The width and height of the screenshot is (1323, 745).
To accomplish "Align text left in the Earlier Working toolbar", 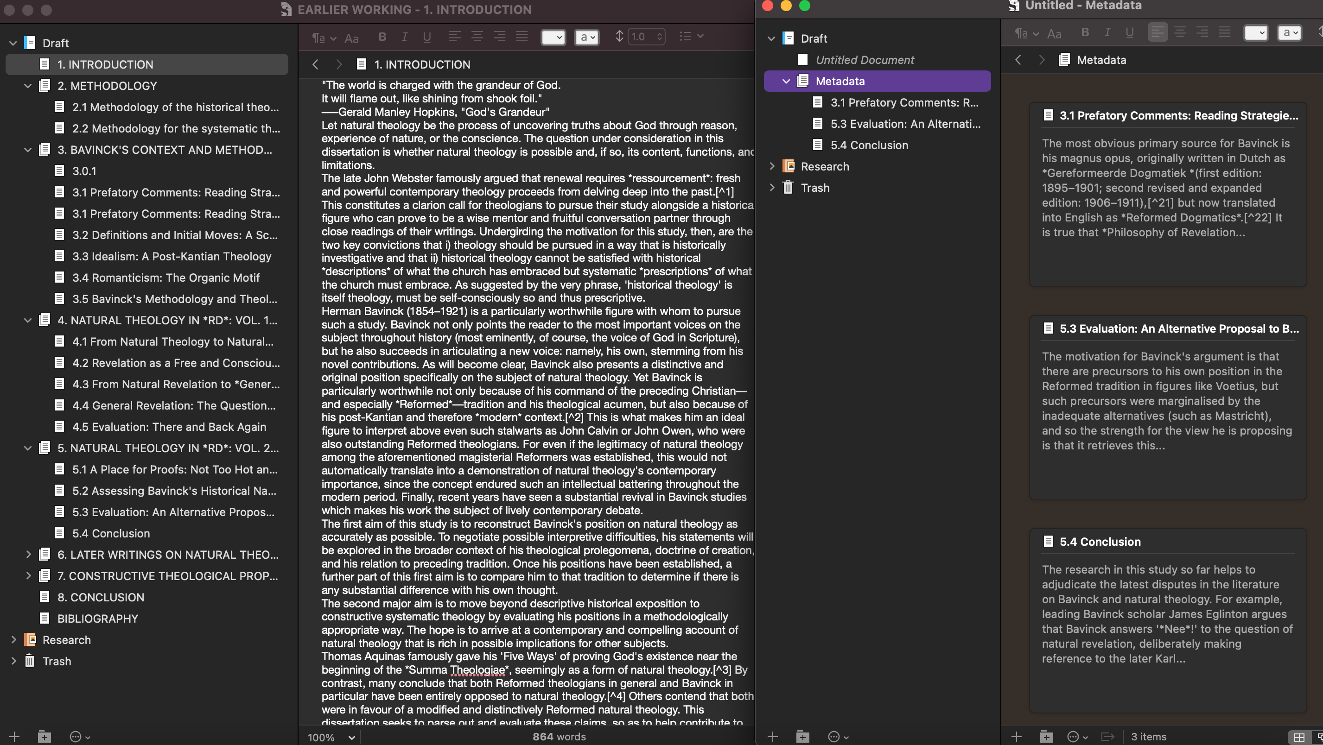I will 455,37.
